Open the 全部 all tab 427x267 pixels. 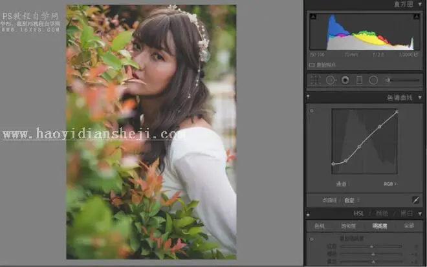(409, 226)
